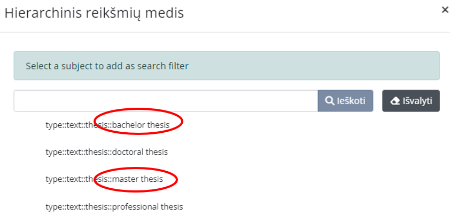
Task: Select the professional thesis entry
Action: coord(114,206)
